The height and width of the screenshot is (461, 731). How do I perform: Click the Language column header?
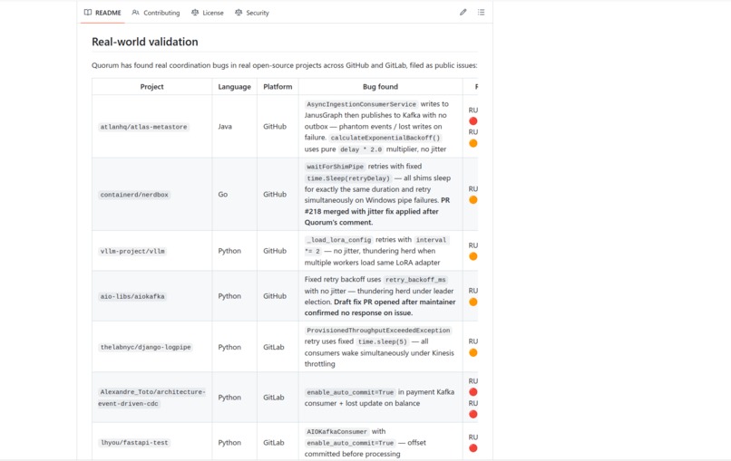[x=235, y=87]
